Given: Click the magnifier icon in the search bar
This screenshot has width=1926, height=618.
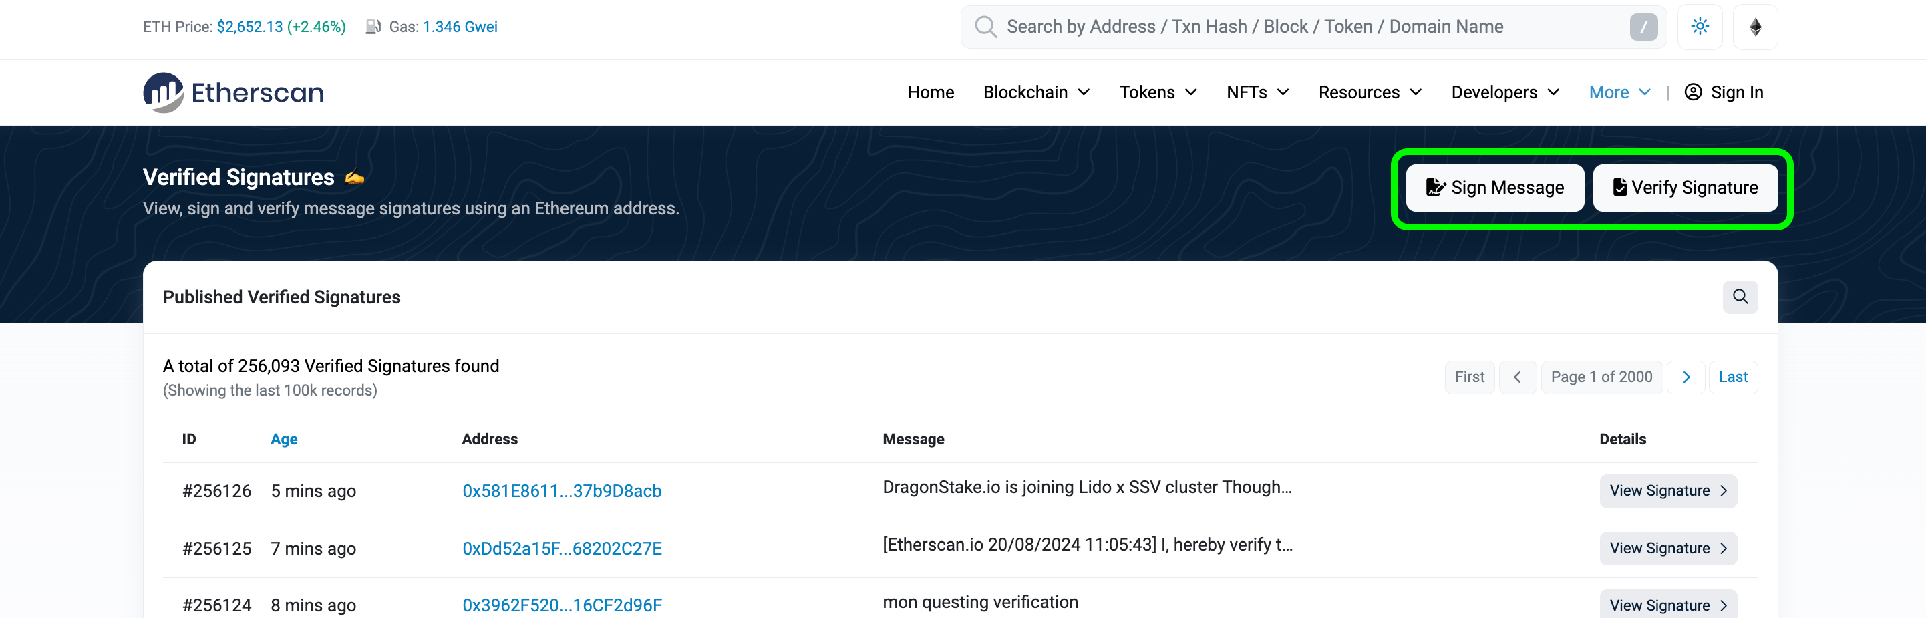Looking at the screenshot, I should [x=985, y=27].
